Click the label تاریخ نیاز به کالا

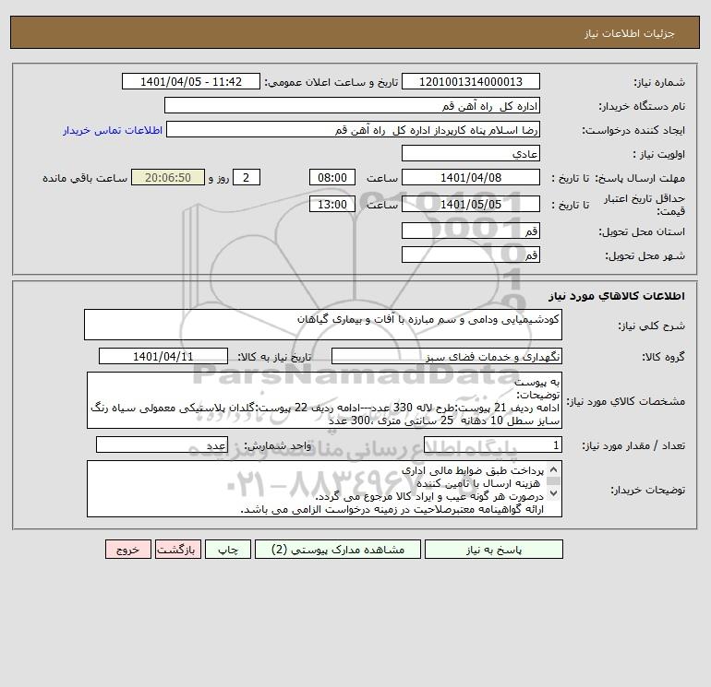click(x=274, y=357)
